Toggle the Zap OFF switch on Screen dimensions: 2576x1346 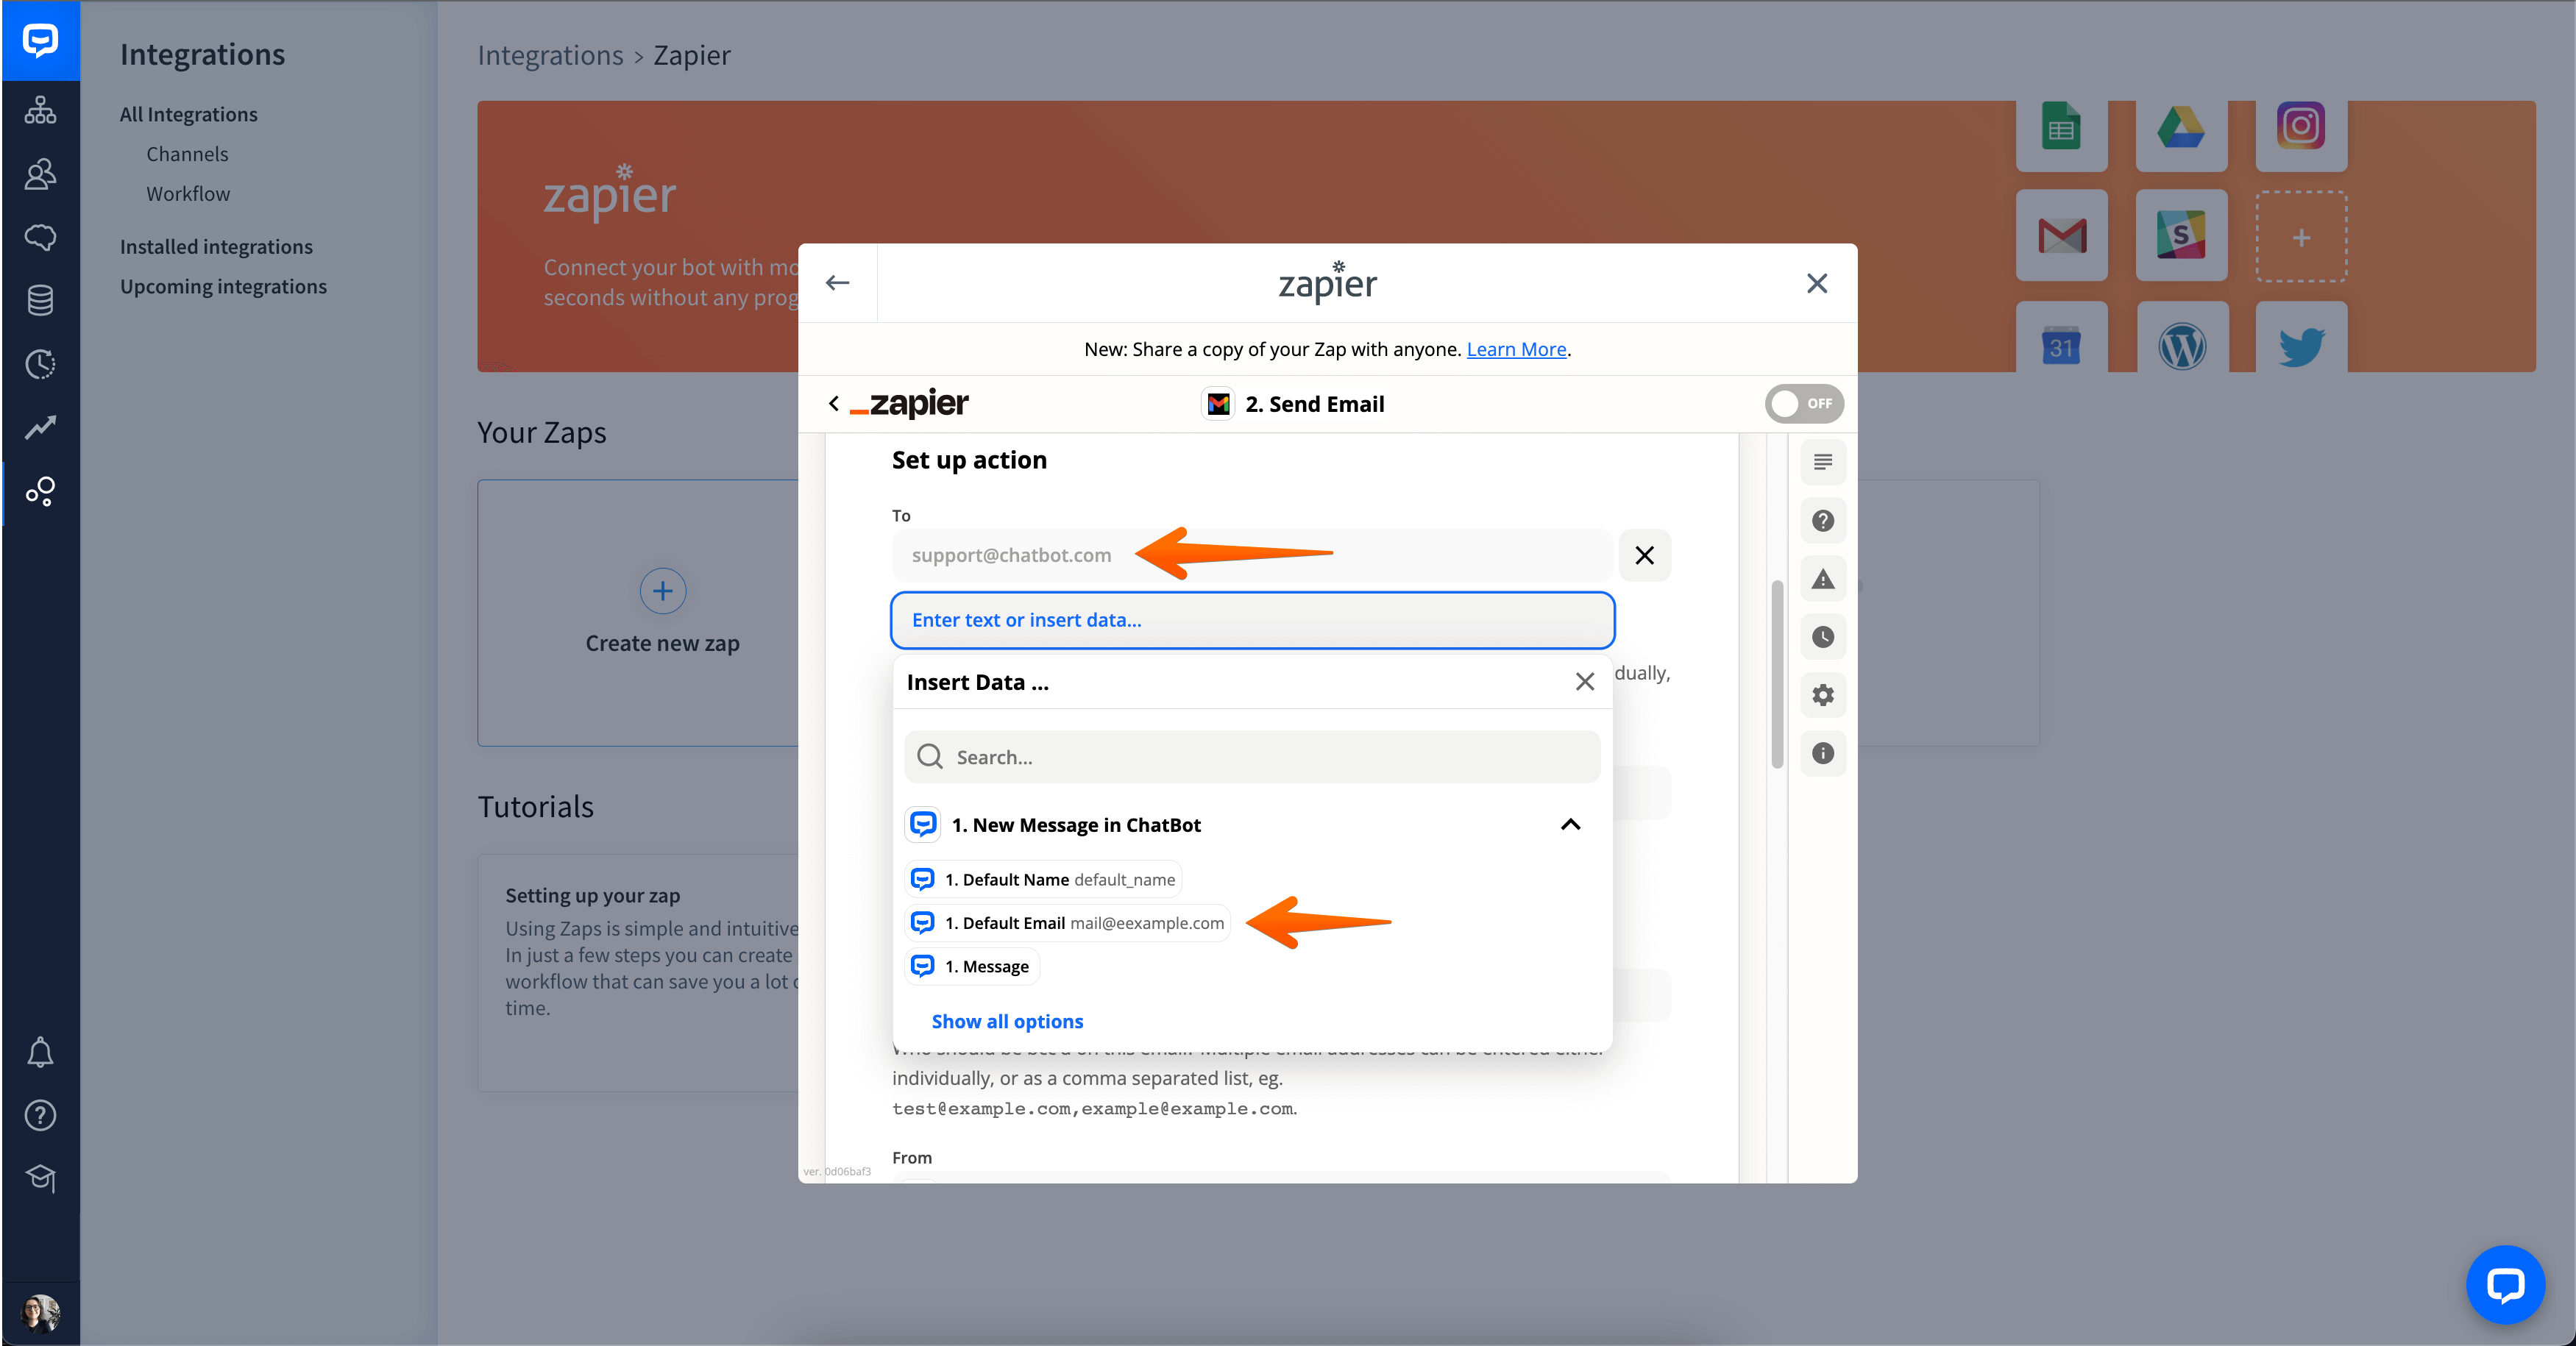coord(1804,403)
